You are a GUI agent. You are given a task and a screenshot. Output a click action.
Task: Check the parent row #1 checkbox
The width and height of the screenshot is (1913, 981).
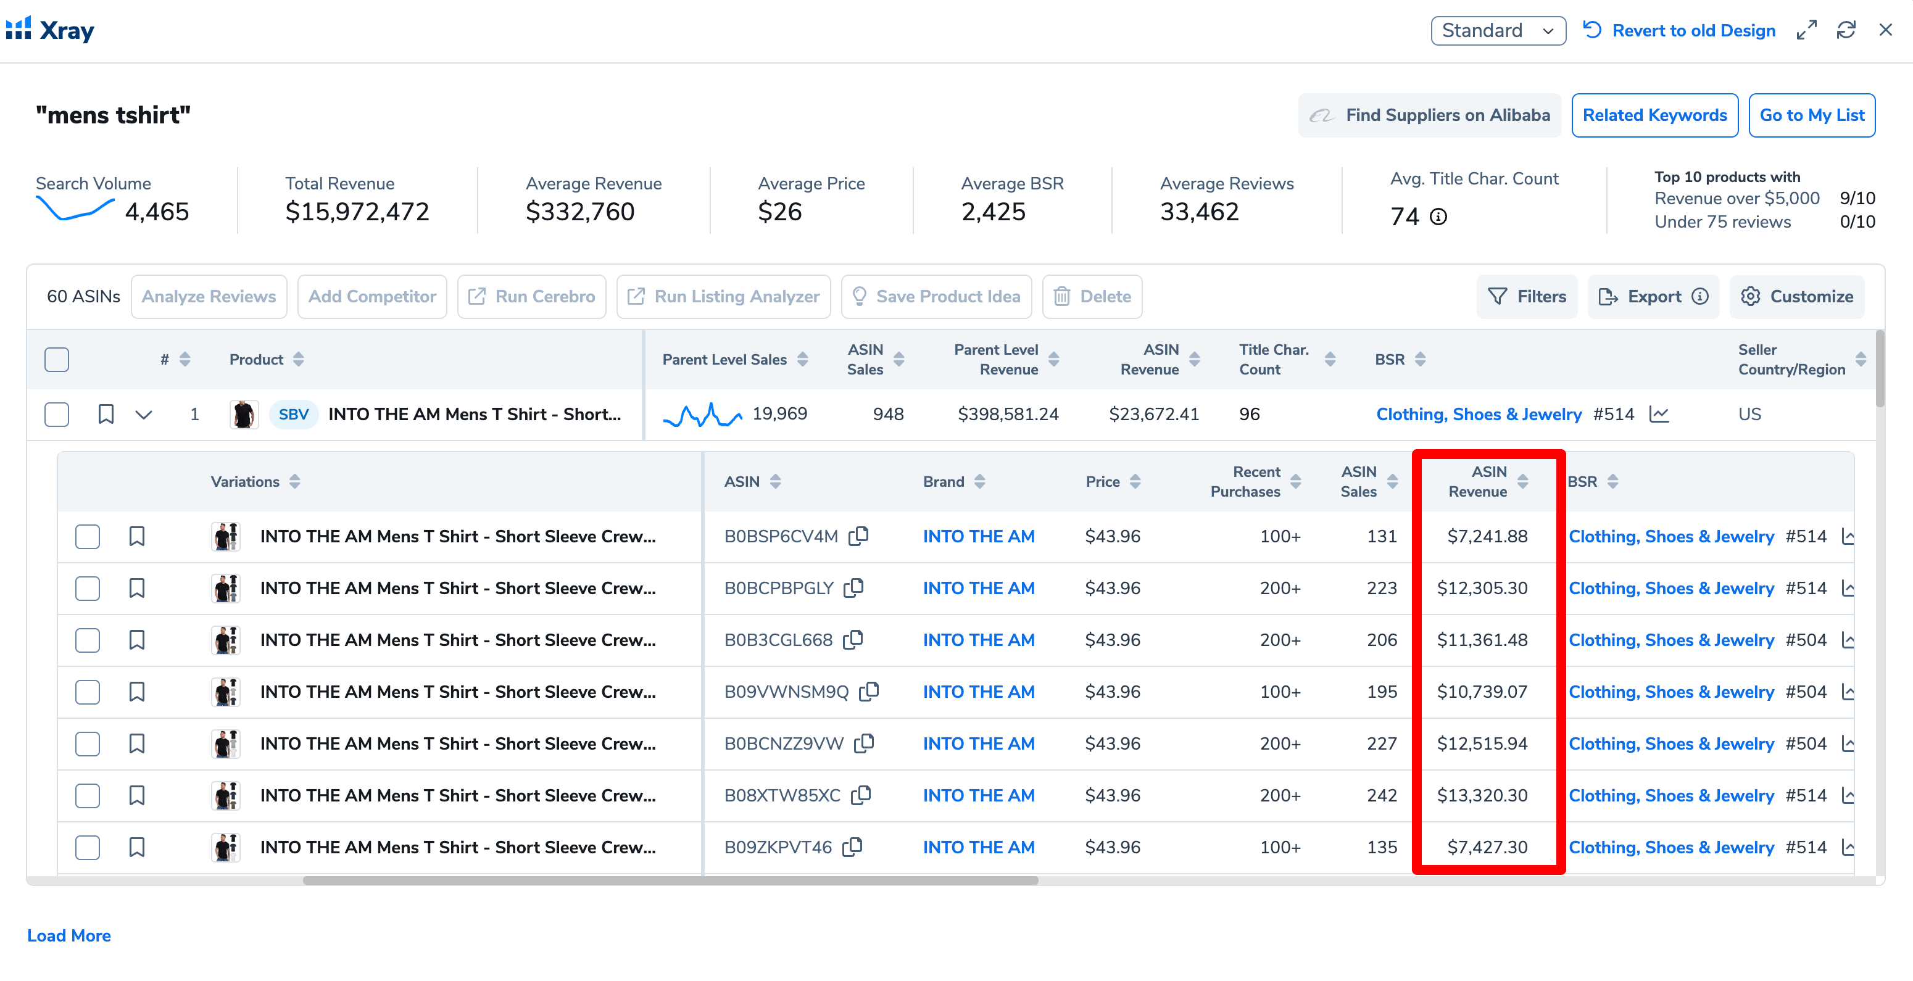point(56,415)
